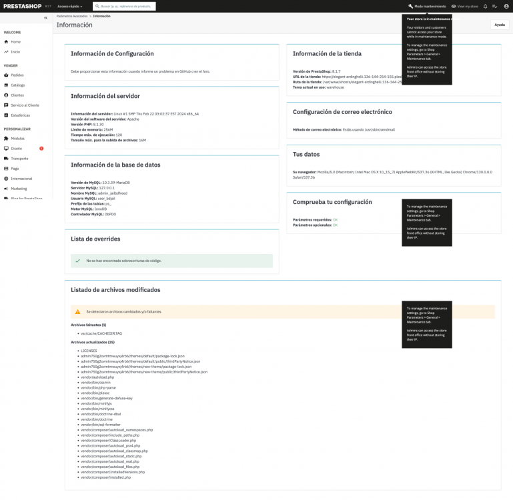This screenshot has height=500, width=513.
Task: Click the LICENSES file entry
Action: click(x=89, y=351)
